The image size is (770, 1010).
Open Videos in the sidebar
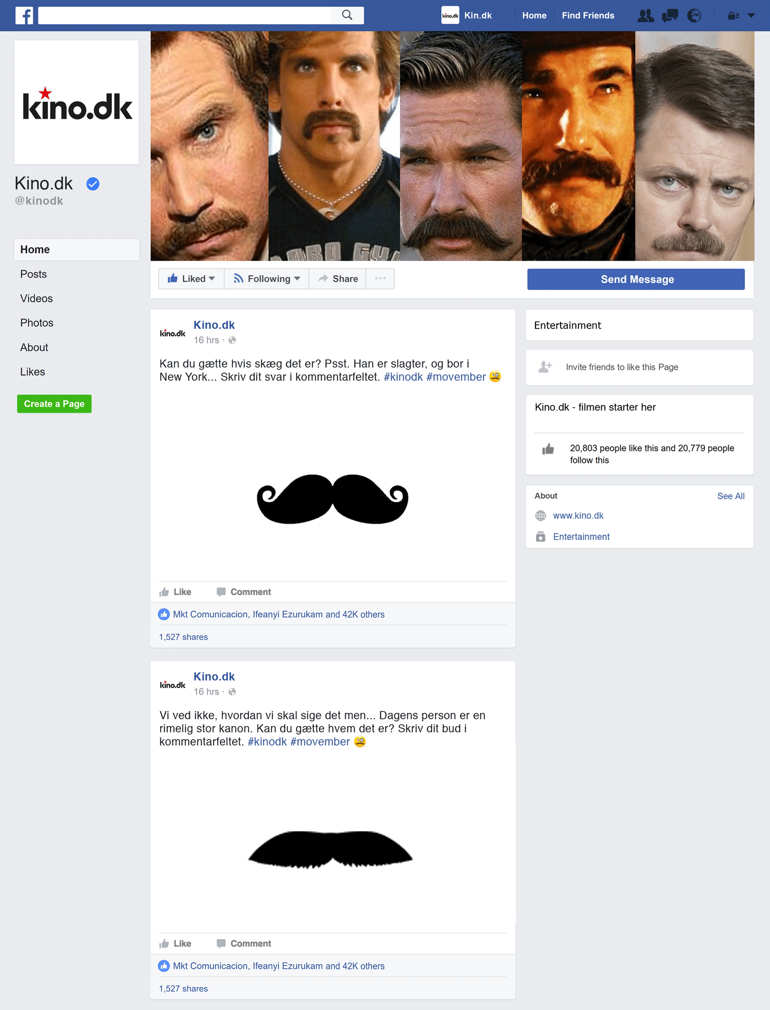coord(36,299)
